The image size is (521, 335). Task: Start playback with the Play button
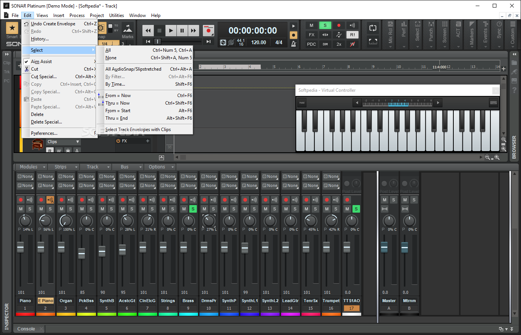point(171,31)
